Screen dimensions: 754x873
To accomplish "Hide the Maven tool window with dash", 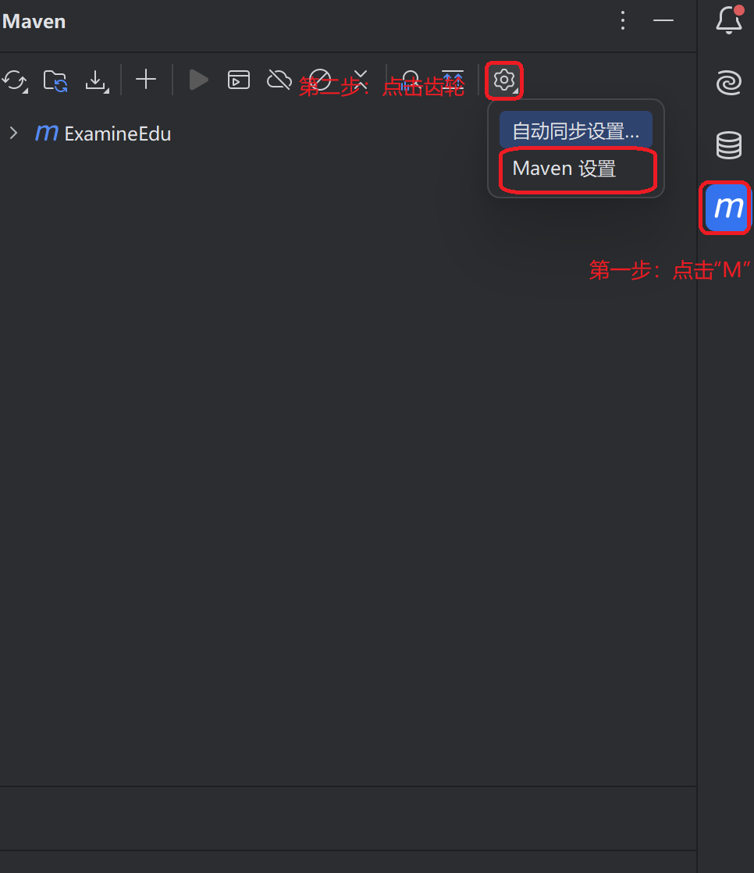I will click(x=663, y=20).
